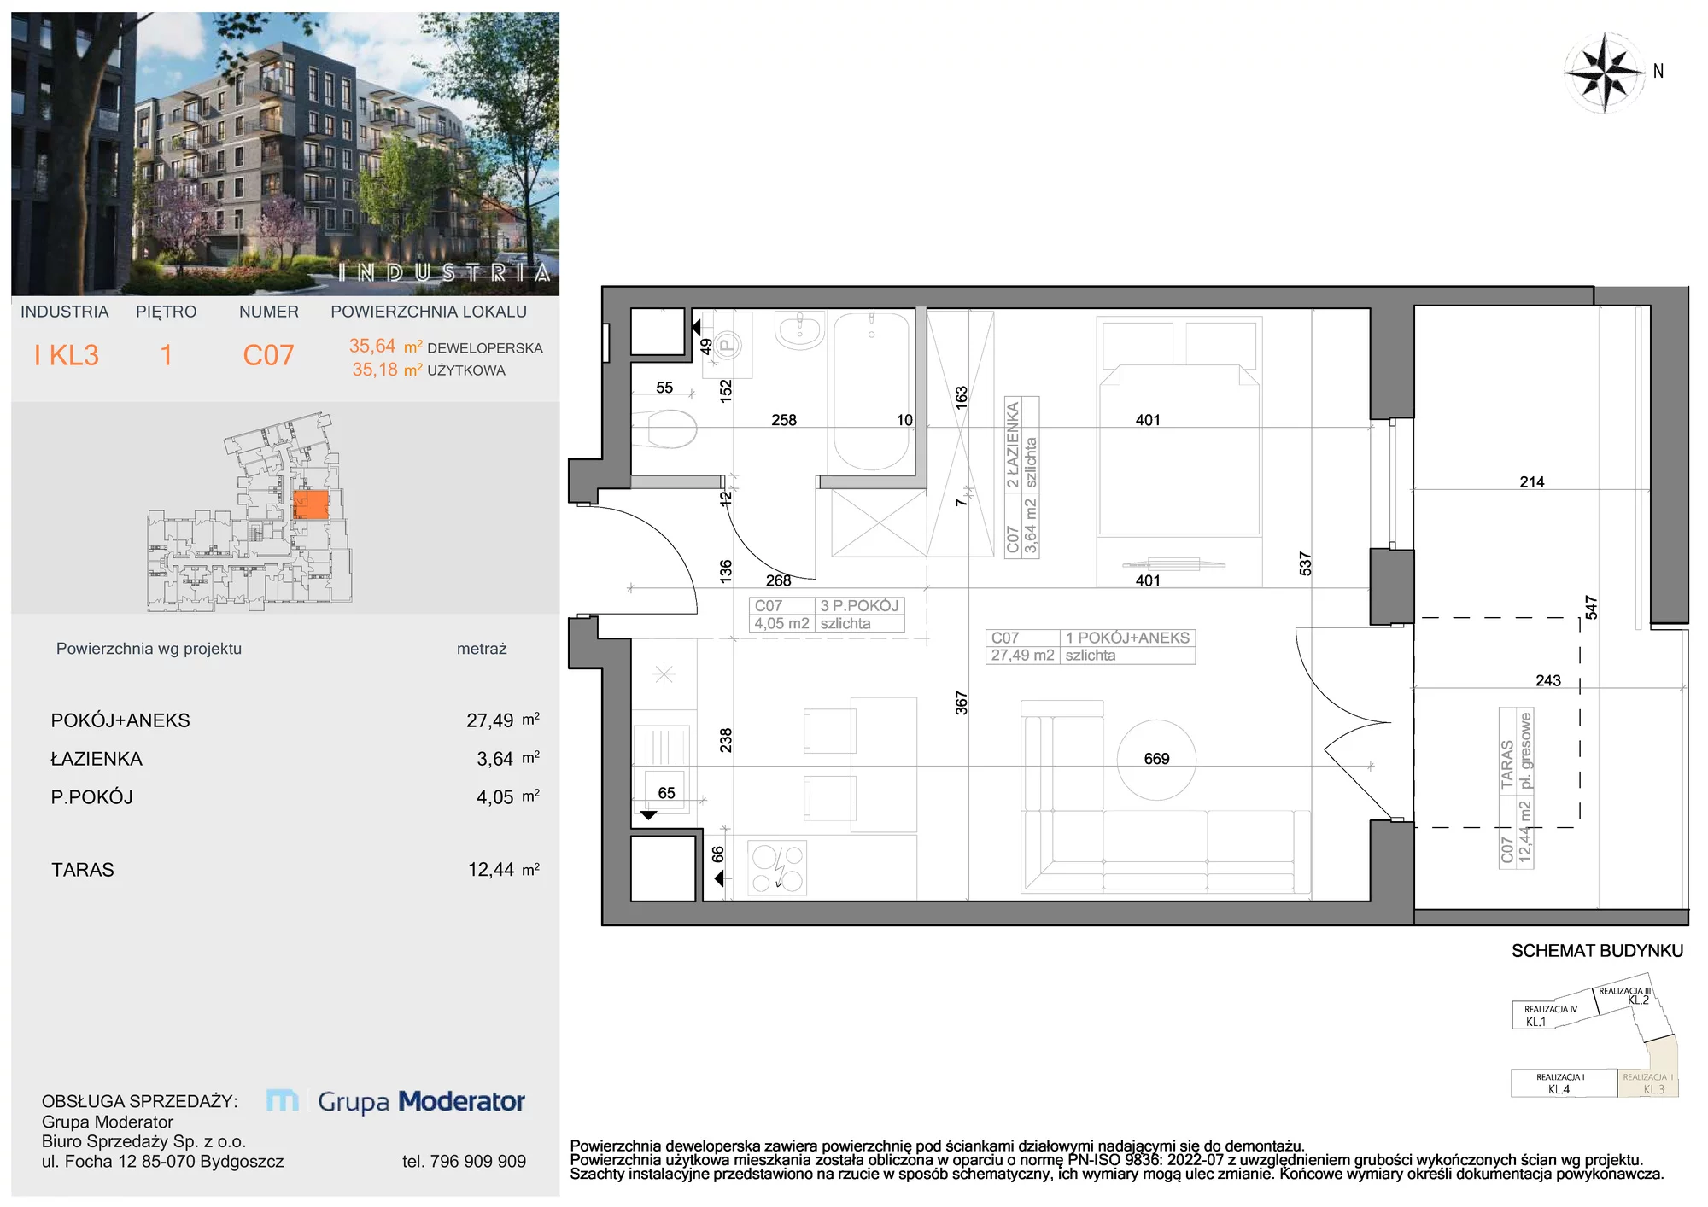Click the dimension '268' in the hallway

pyautogui.click(x=778, y=580)
